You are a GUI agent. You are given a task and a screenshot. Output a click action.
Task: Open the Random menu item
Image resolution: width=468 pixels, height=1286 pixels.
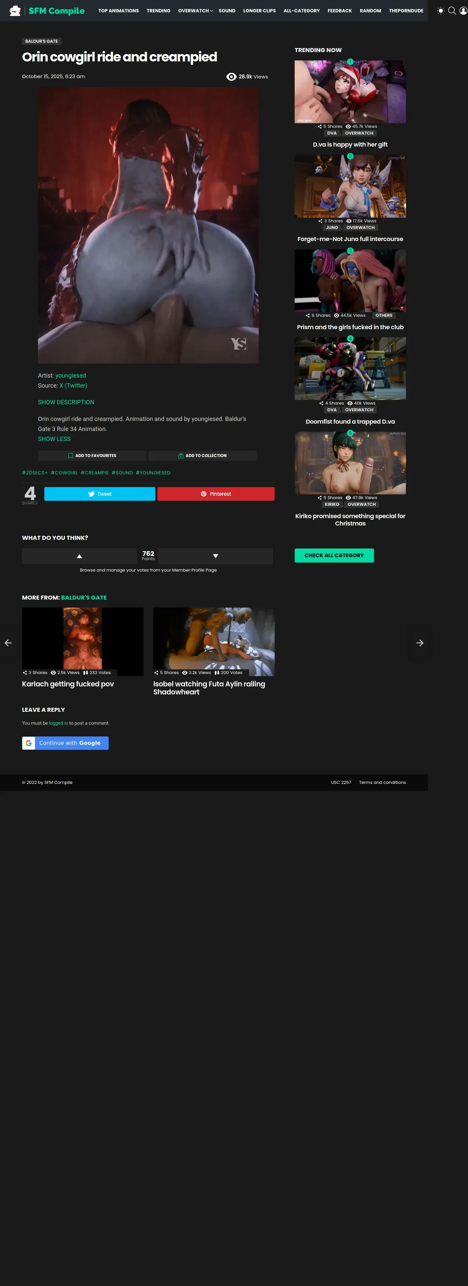(370, 10)
